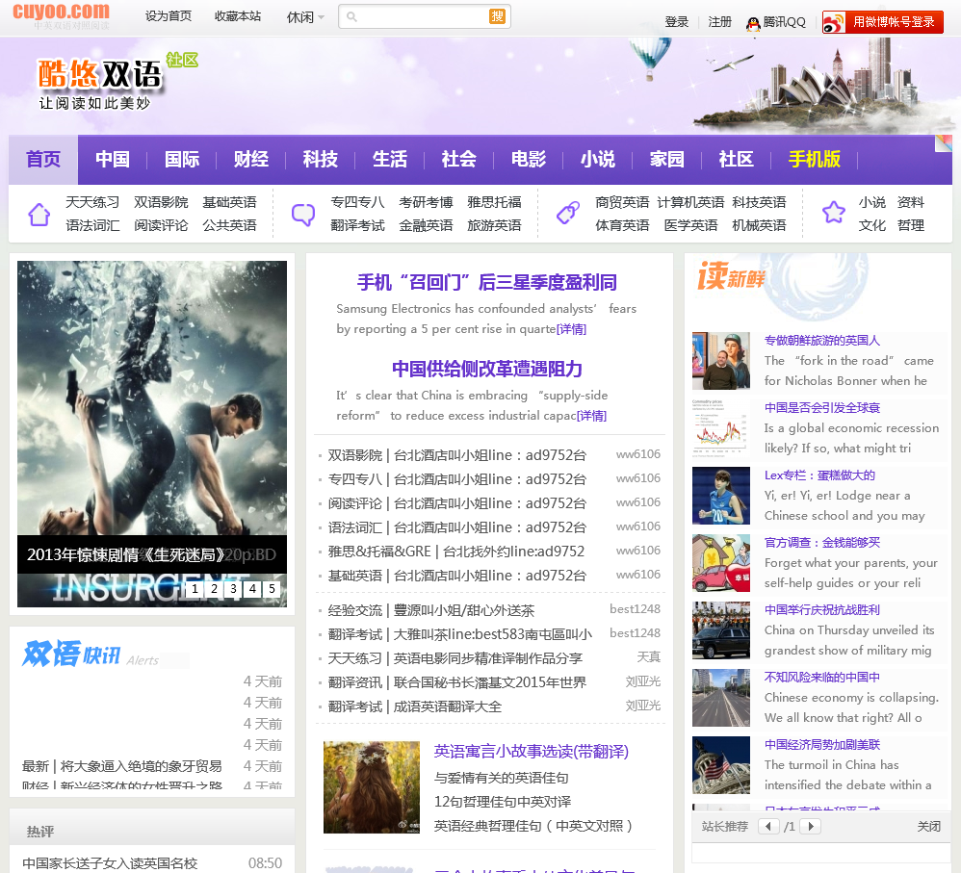Click into the top search field
The height and width of the screenshot is (873, 961).
pos(424,16)
